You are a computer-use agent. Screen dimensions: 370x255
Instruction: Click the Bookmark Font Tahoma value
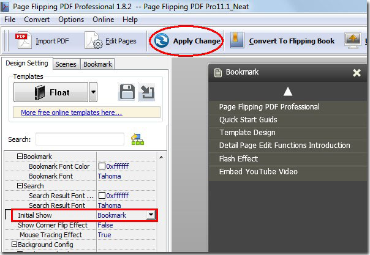pos(109,176)
